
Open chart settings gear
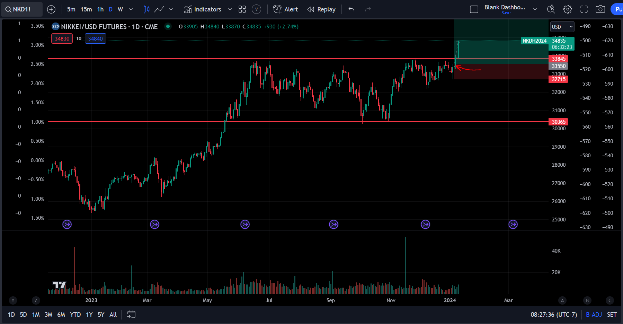click(568, 9)
